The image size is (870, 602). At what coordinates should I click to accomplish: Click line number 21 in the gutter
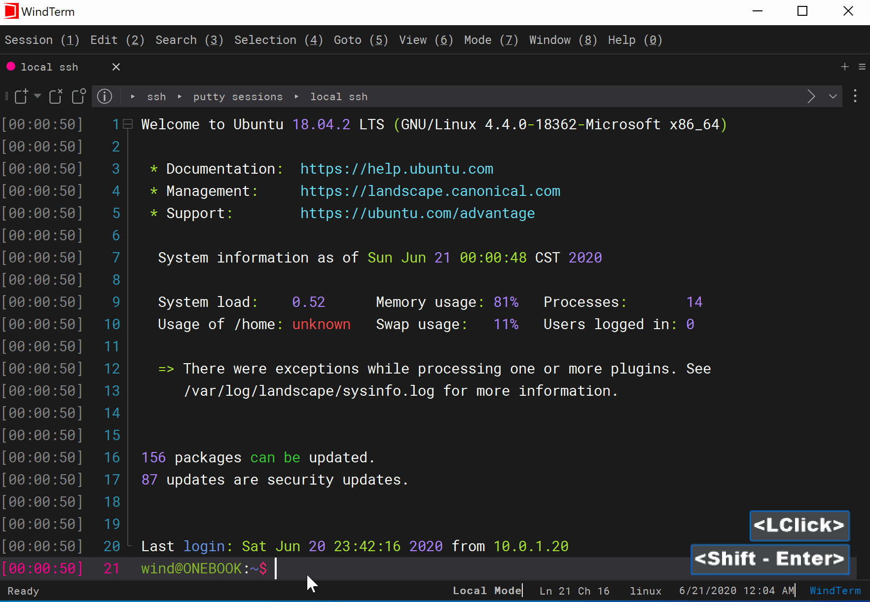(x=112, y=568)
